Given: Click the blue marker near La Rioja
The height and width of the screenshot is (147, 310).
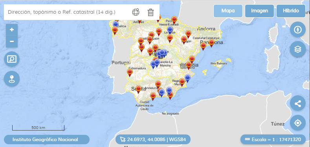Looking at the screenshot, I should click(x=170, y=30).
